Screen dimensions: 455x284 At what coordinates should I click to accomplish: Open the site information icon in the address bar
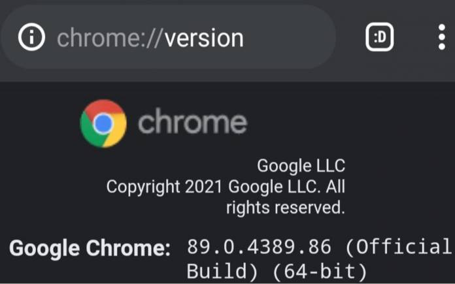31,37
